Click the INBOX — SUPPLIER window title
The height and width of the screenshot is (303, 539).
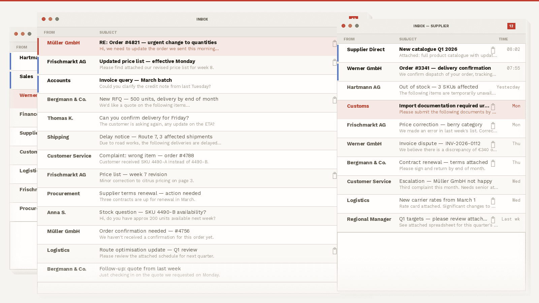point(431,26)
